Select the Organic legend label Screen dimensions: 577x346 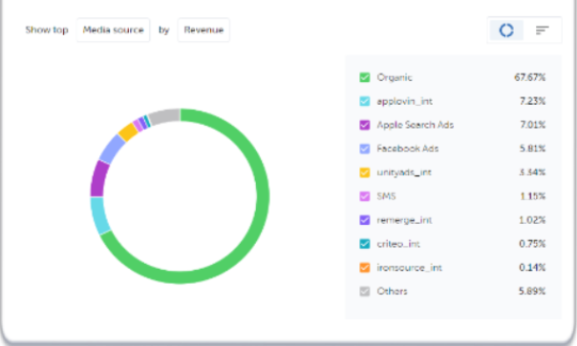click(x=395, y=77)
